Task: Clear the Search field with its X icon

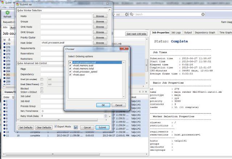Action: 203,14
